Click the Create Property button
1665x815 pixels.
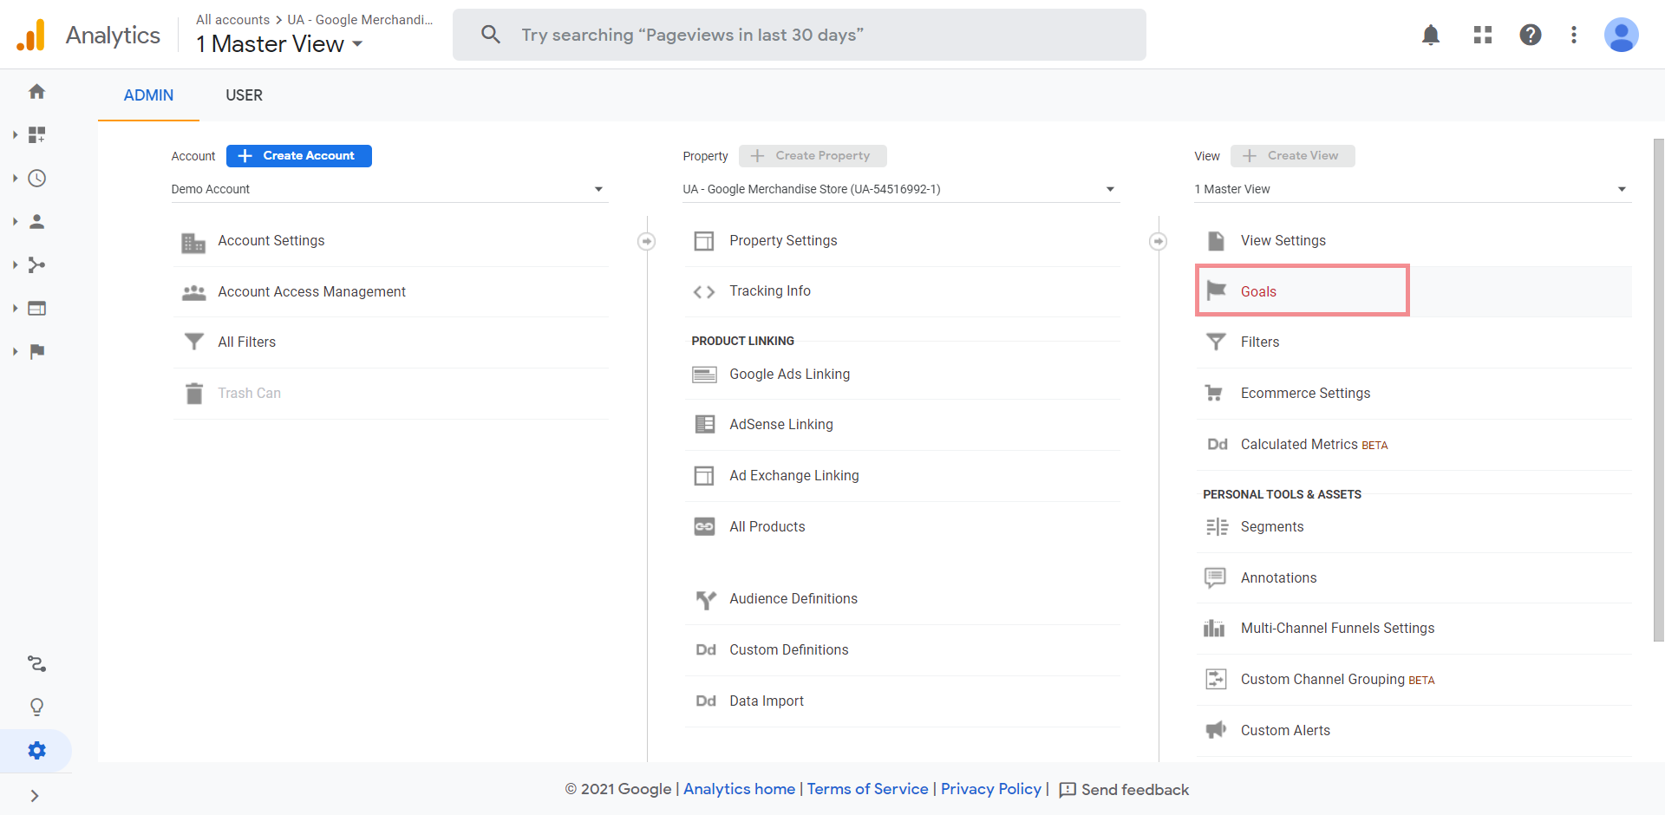[x=813, y=156]
